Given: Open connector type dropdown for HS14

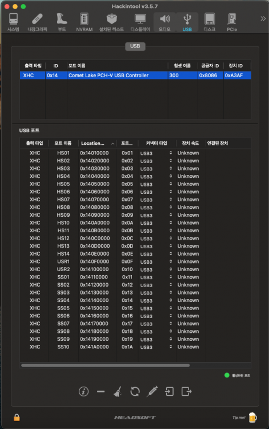Looking at the screenshot, I should click(171, 253).
